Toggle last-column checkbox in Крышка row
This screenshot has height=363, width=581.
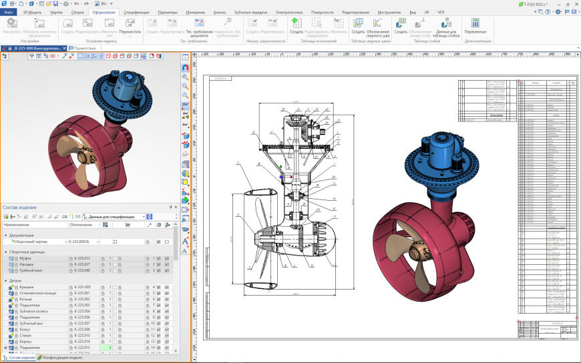167,287
